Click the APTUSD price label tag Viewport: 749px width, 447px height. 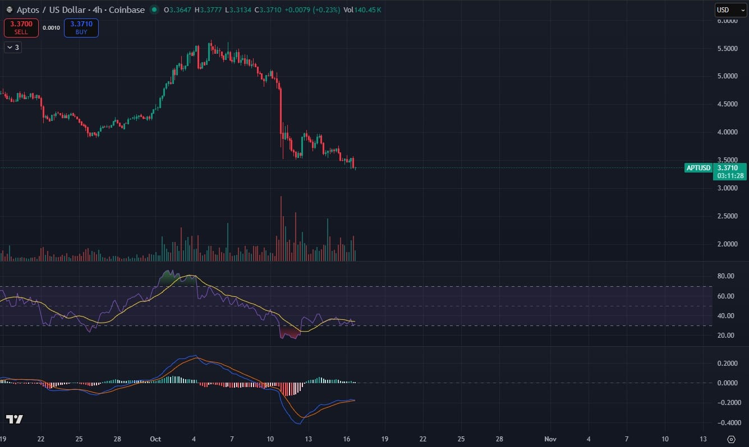click(x=698, y=168)
